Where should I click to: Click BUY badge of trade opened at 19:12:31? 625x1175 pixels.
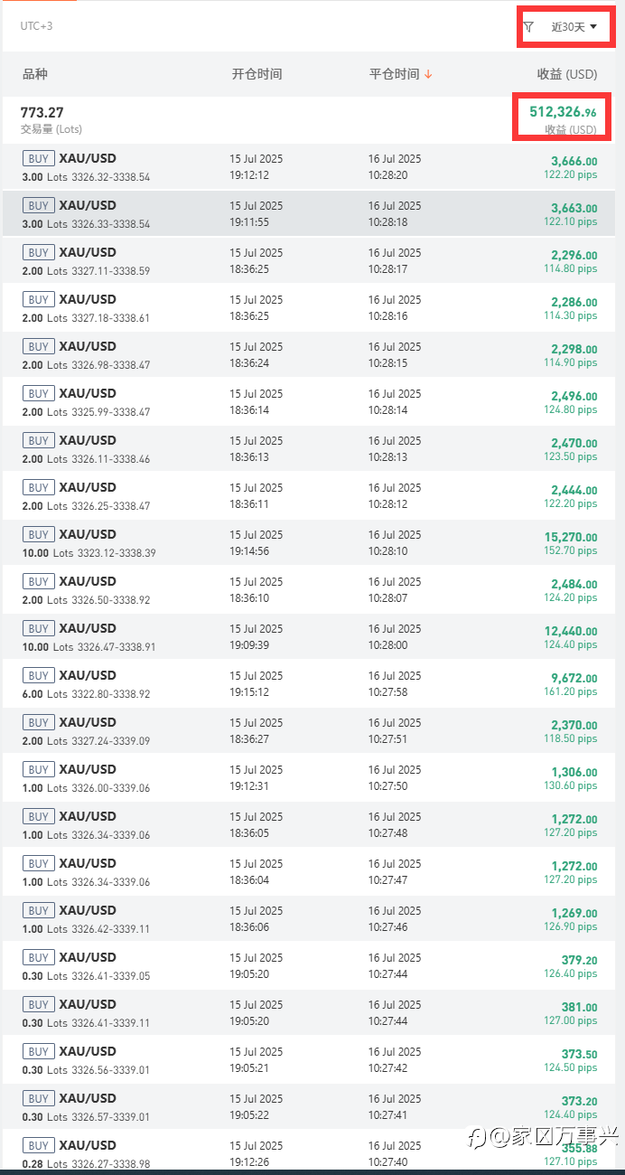click(38, 769)
